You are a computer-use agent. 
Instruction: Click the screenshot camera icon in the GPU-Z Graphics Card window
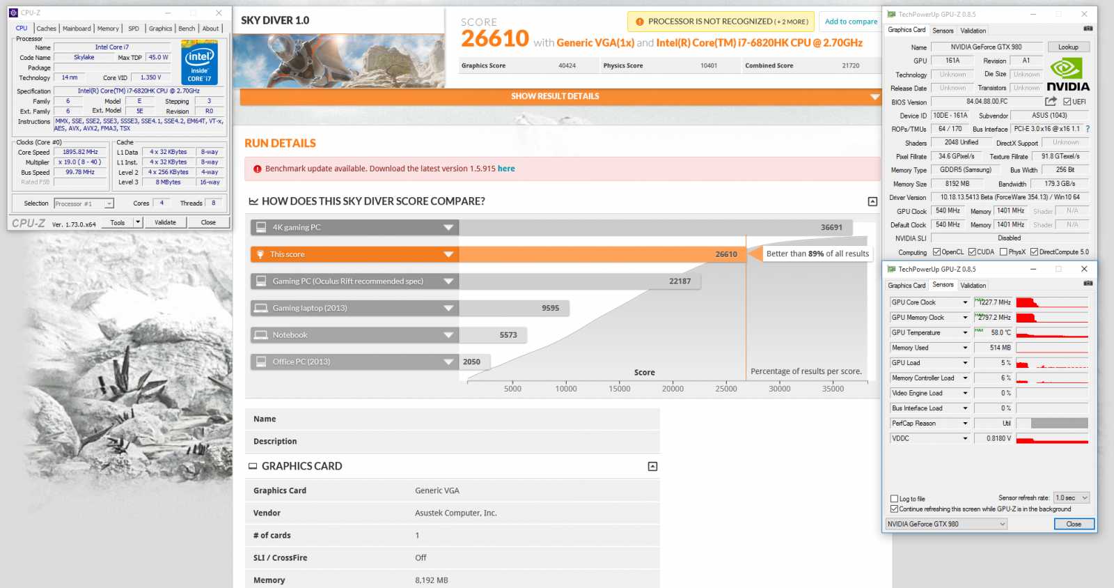tap(1088, 29)
